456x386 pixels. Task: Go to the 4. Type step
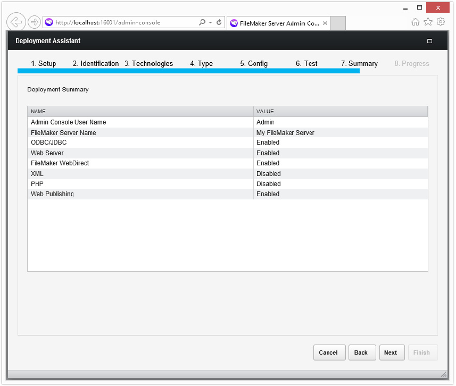(x=201, y=63)
